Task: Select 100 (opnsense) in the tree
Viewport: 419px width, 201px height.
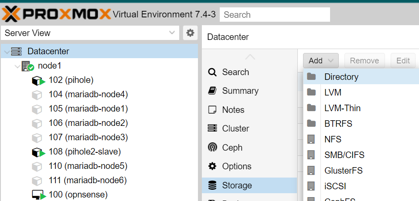Action: point(78,194)
